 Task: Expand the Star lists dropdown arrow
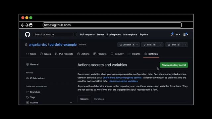185,45
